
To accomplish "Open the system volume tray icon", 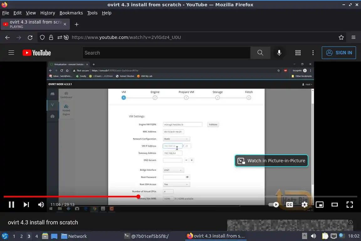I will [x=313, y=236].
